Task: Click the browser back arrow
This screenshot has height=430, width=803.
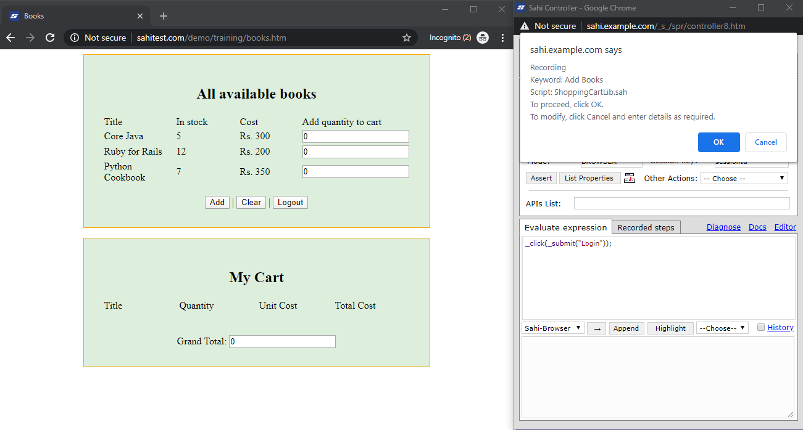Action: pos(10,38)
